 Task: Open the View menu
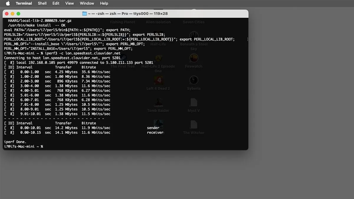pos(70,4)
